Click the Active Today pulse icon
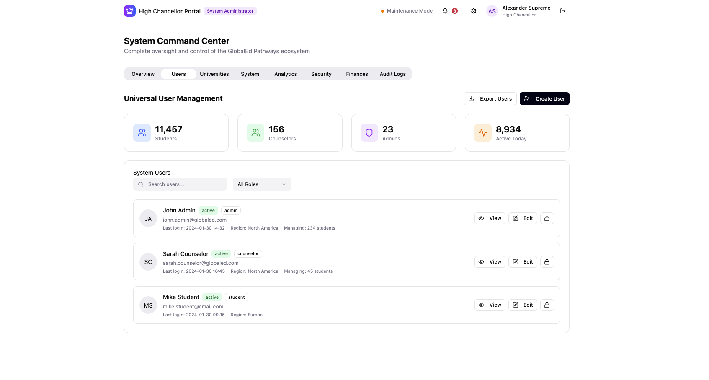The image size is (709, 380). (x=482, y=133)
